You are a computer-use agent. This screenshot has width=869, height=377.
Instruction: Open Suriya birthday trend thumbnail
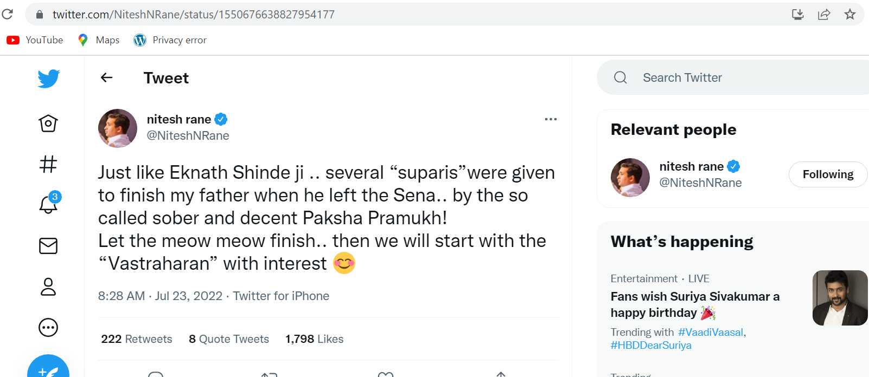coord(839,298)
